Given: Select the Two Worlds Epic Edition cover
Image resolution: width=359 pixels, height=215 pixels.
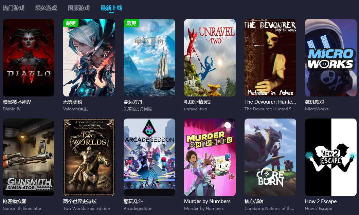Looking at the screenshot, I should coord(89,157).
